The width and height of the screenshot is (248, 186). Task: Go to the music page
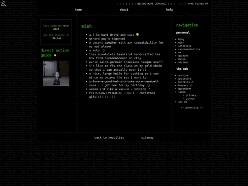click(x=182, y=59)
